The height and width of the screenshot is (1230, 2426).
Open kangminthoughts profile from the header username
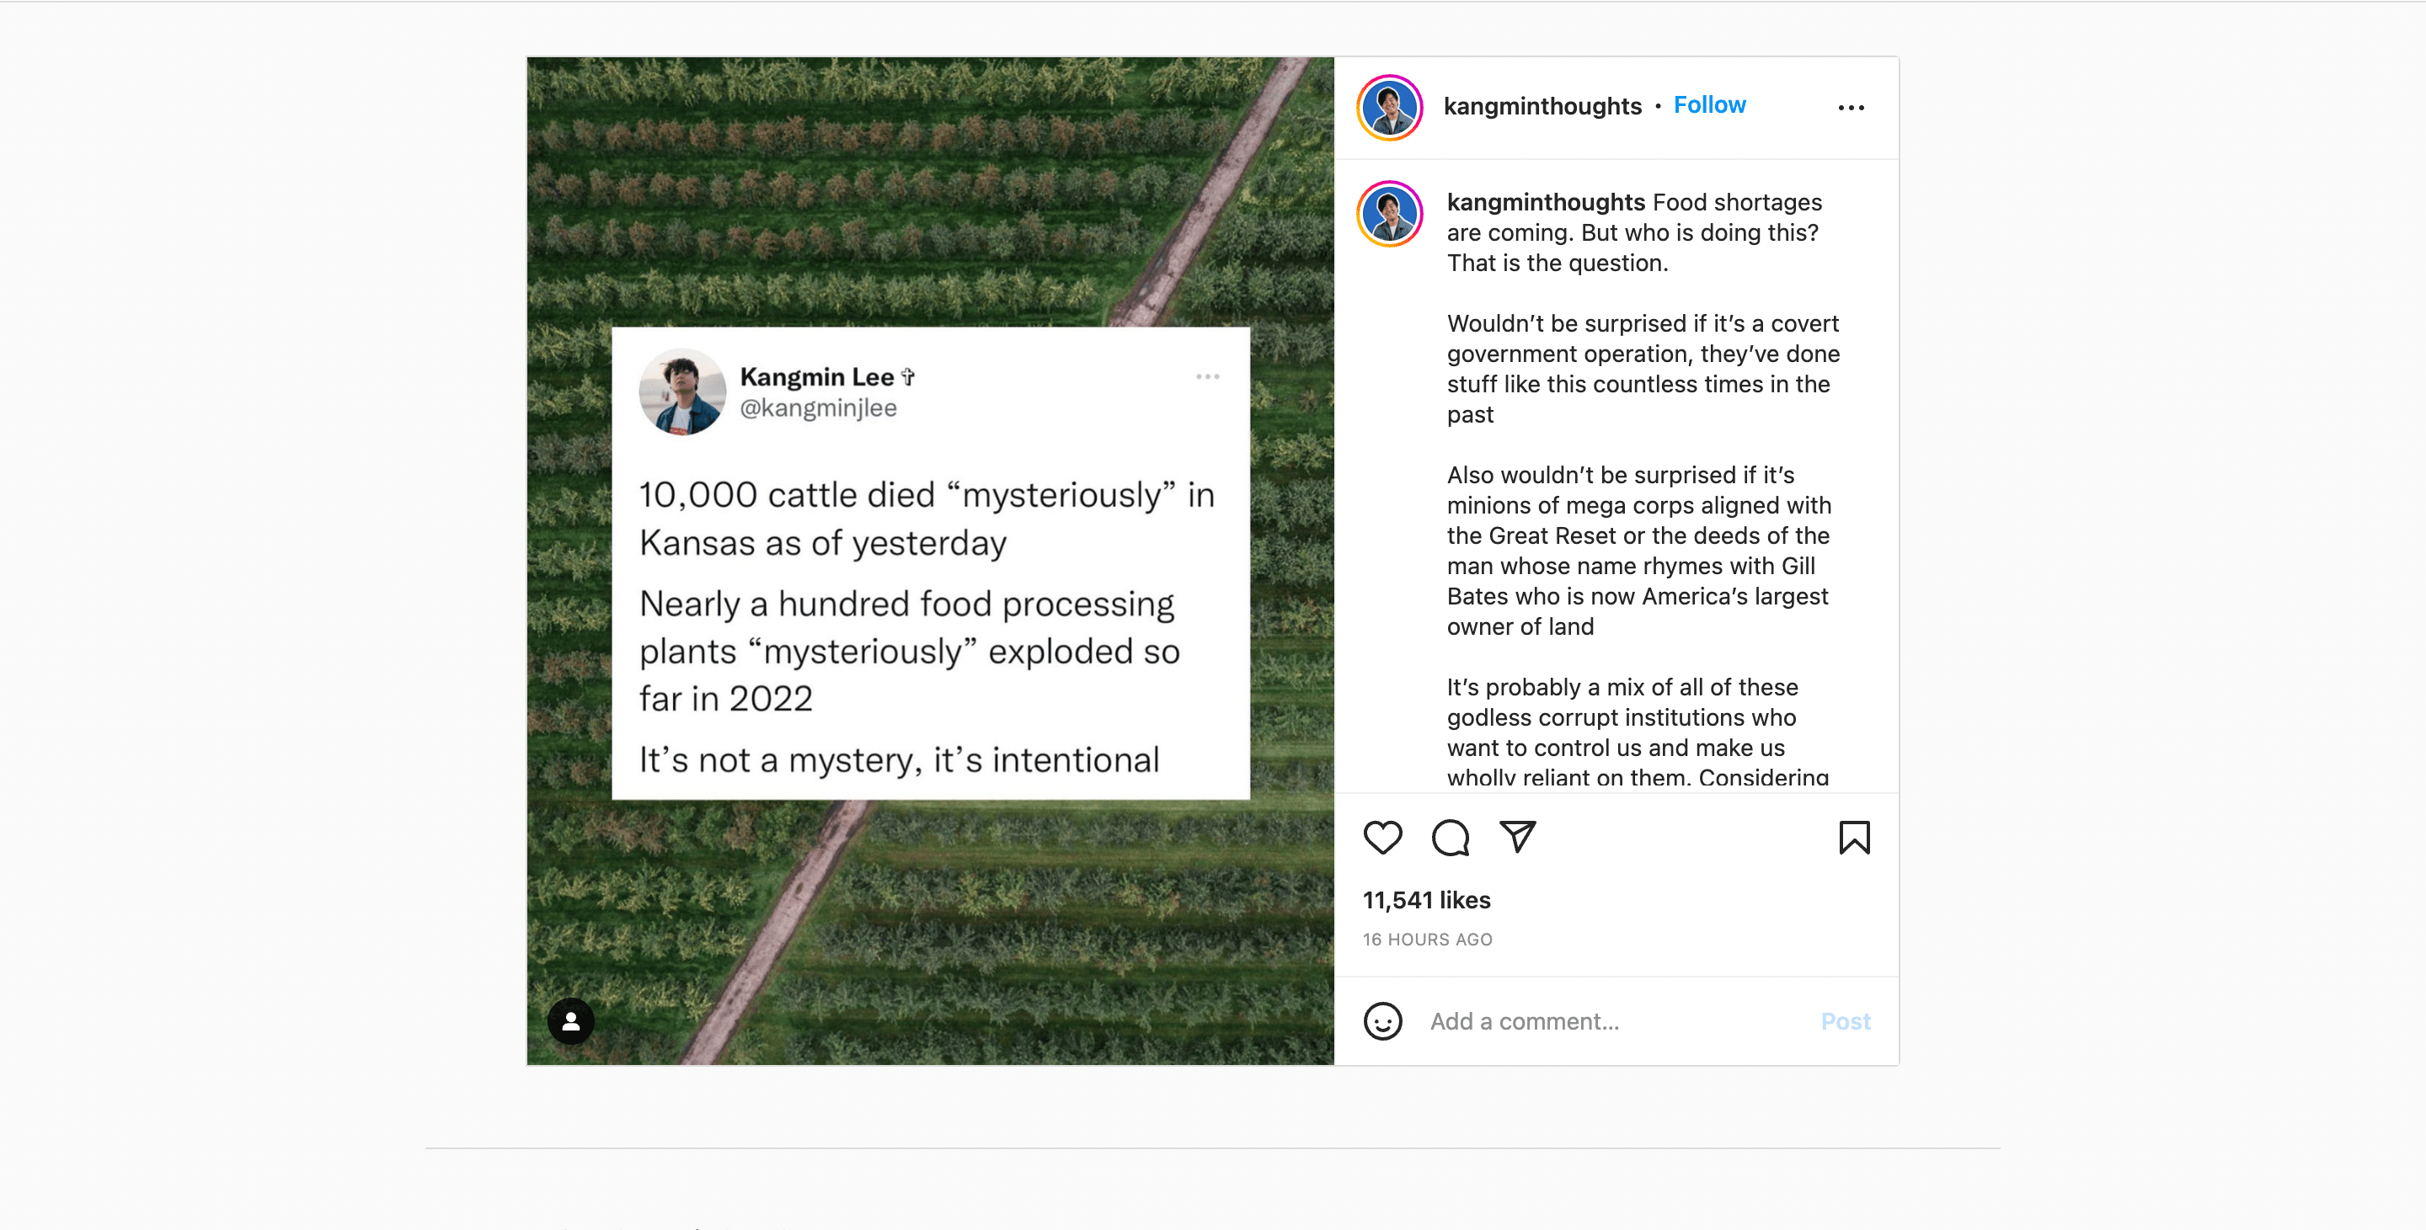point(1543,105)
